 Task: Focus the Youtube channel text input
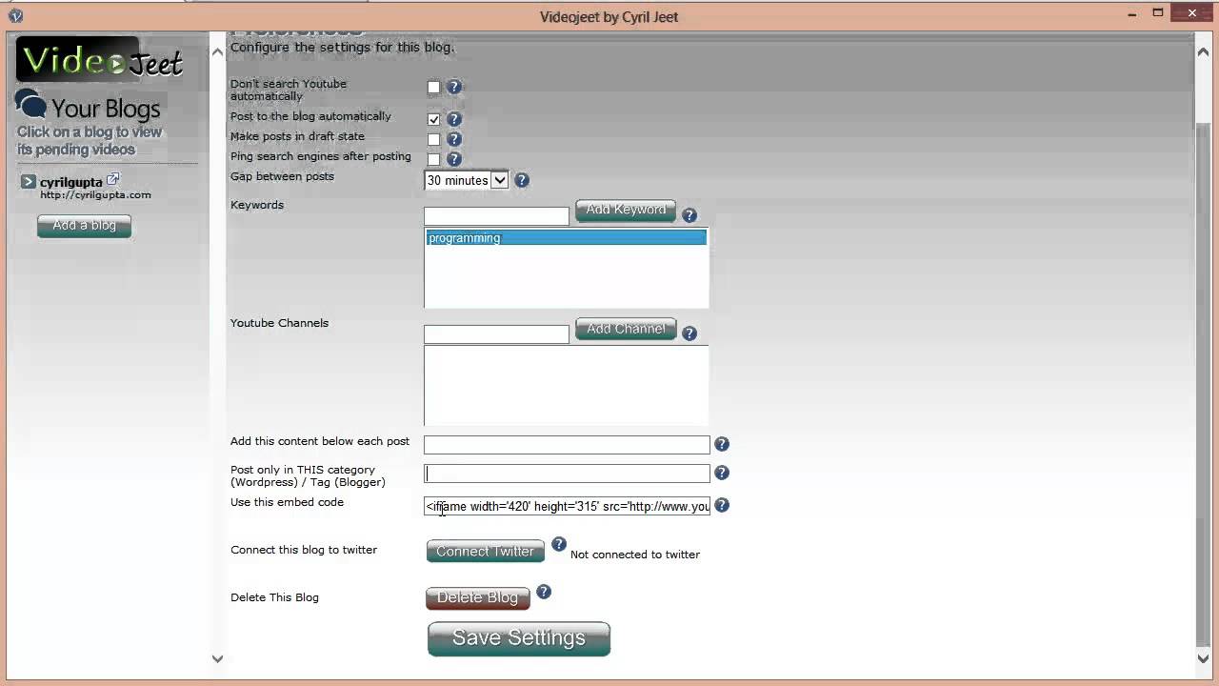(496, 334)
